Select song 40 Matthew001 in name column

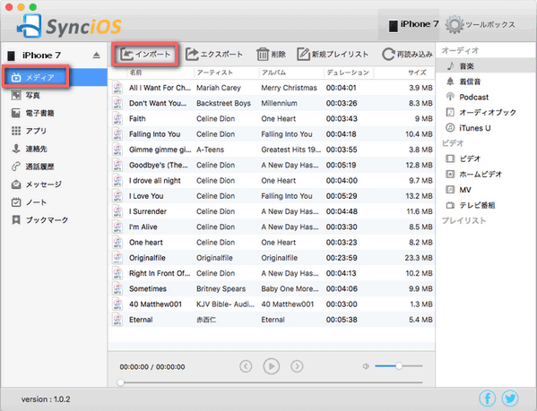click(x=155, y=304)
